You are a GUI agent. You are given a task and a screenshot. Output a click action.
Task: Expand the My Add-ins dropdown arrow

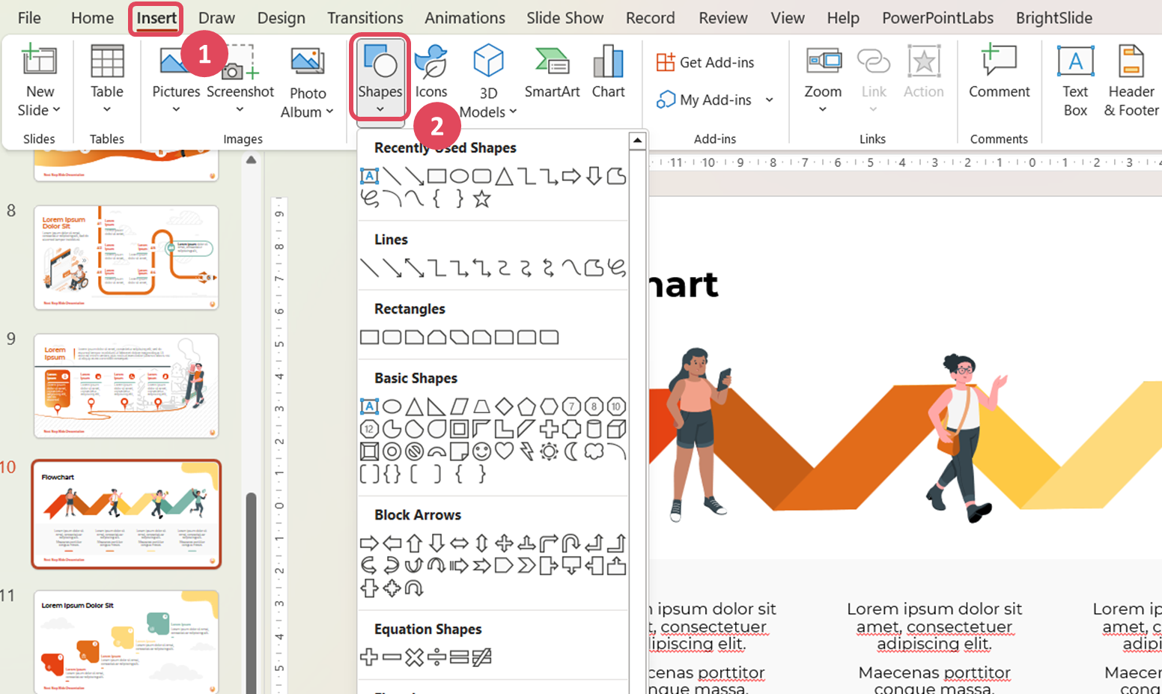coord(769,100)
